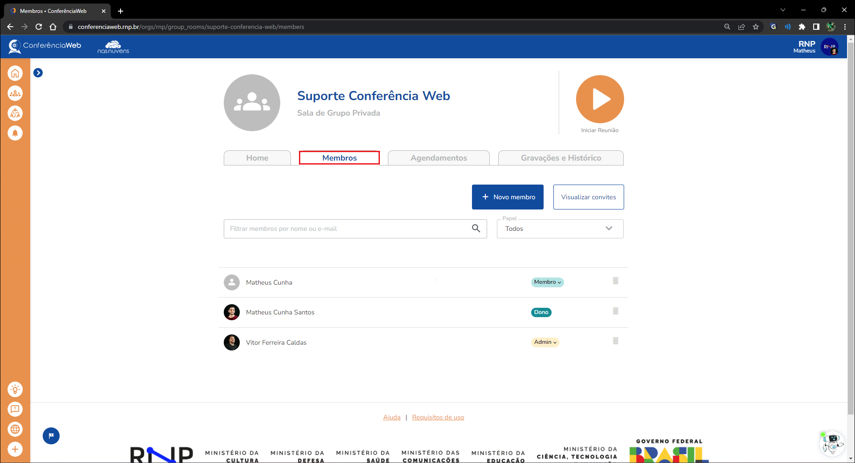Expand the sidebar with the blue arrow
Screen dimensions: 855x463
[38, 73]
